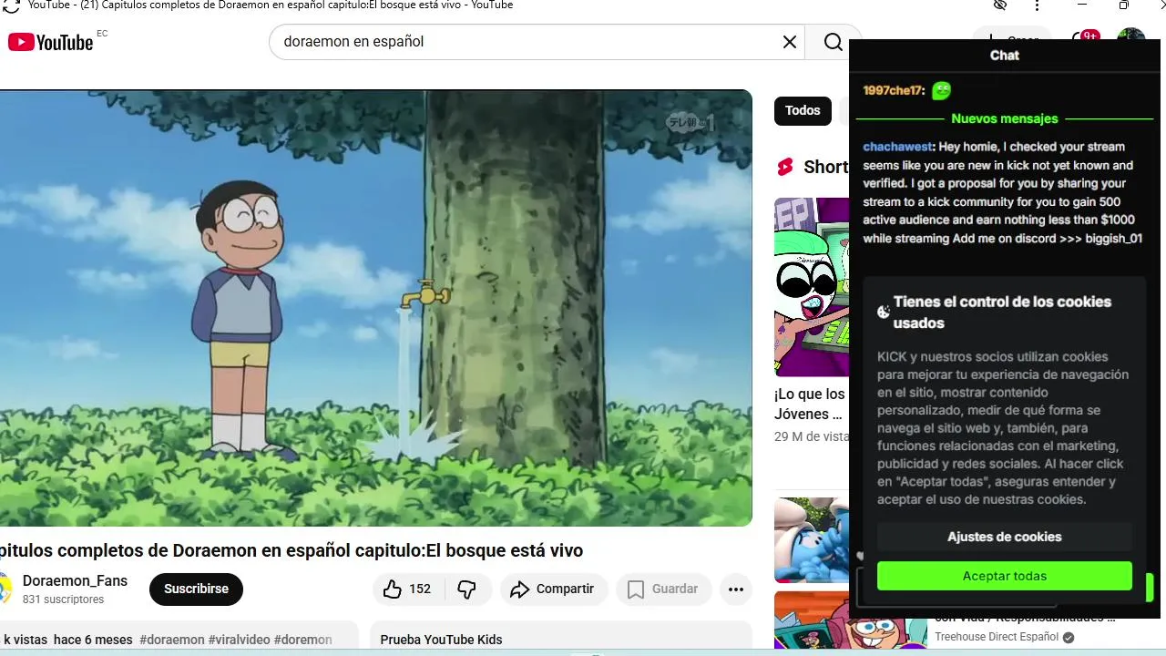Viewport: 1166px width, 656px height.
Task: Dislike the video with thumbs-down icon
Action: 467,589
